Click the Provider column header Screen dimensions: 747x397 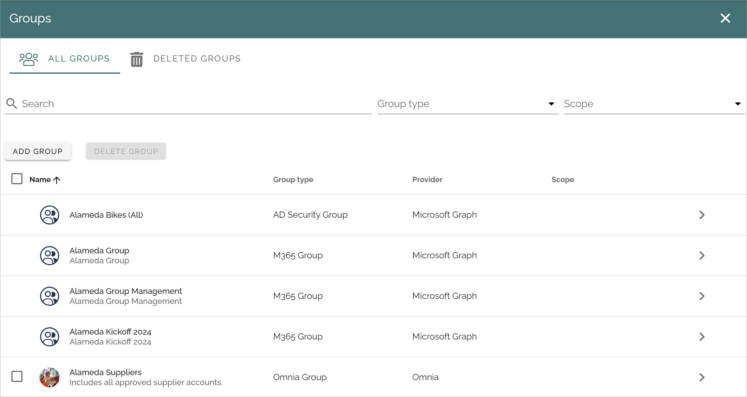click(x=427, y=180)
